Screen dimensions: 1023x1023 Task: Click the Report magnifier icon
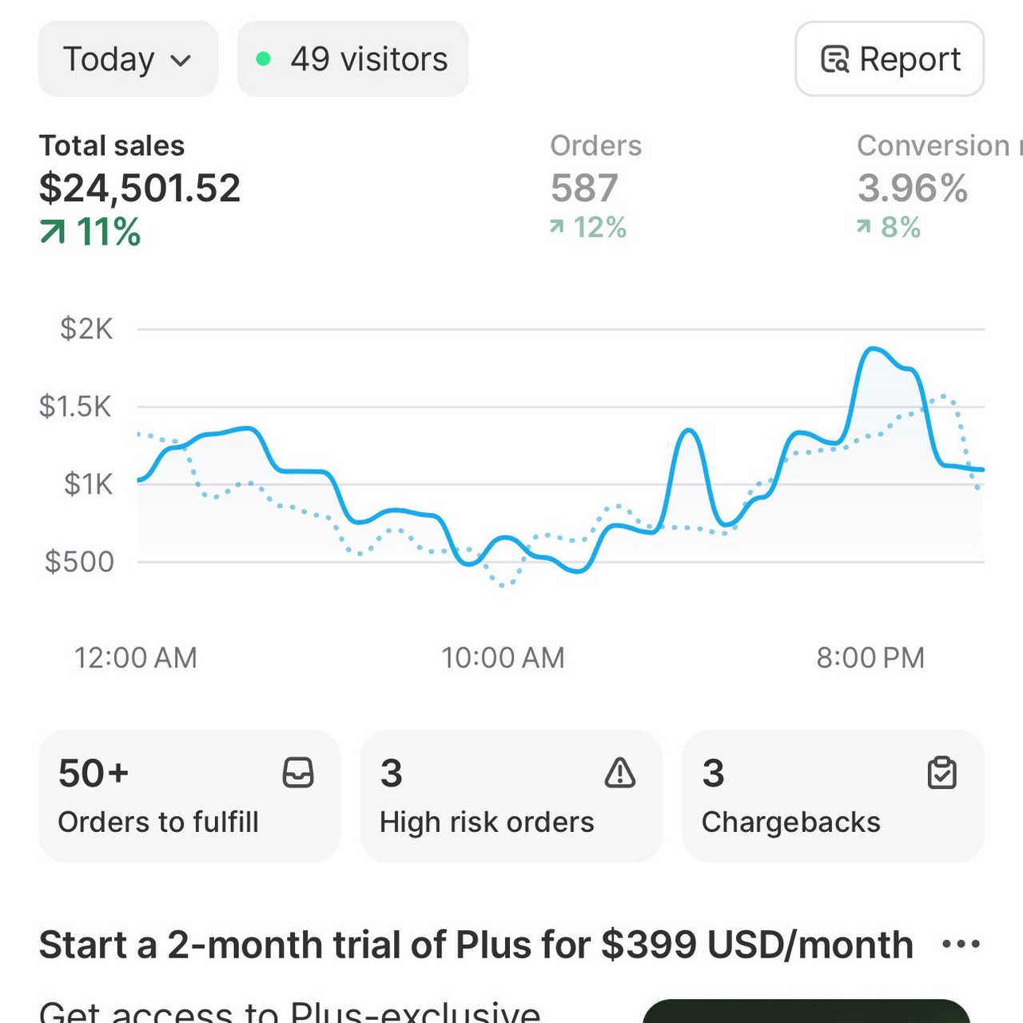pos(835,60)
